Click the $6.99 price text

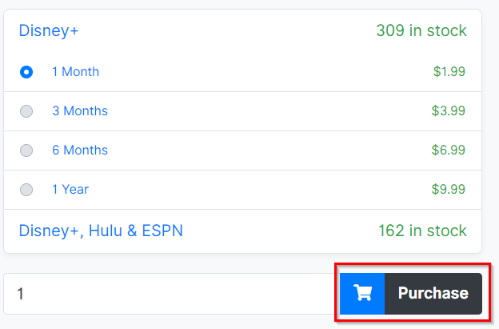click(449, 150)
